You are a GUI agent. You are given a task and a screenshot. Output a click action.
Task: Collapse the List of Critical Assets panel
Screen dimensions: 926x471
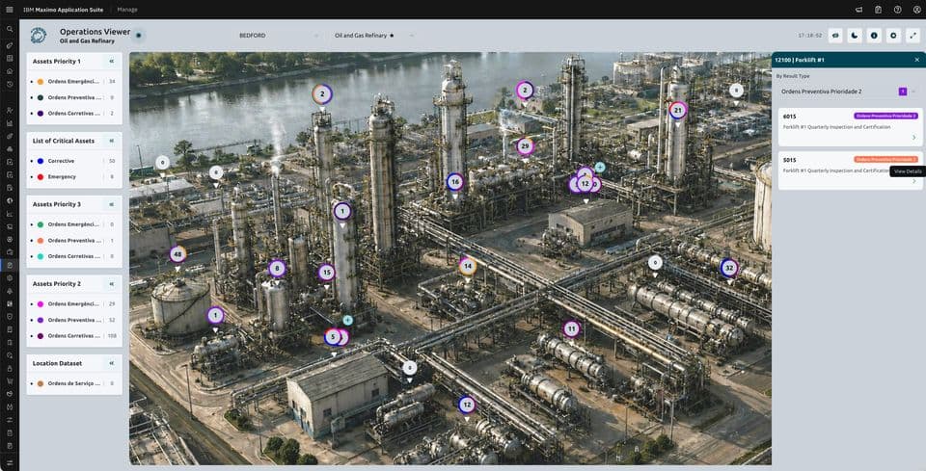point(111,141)
